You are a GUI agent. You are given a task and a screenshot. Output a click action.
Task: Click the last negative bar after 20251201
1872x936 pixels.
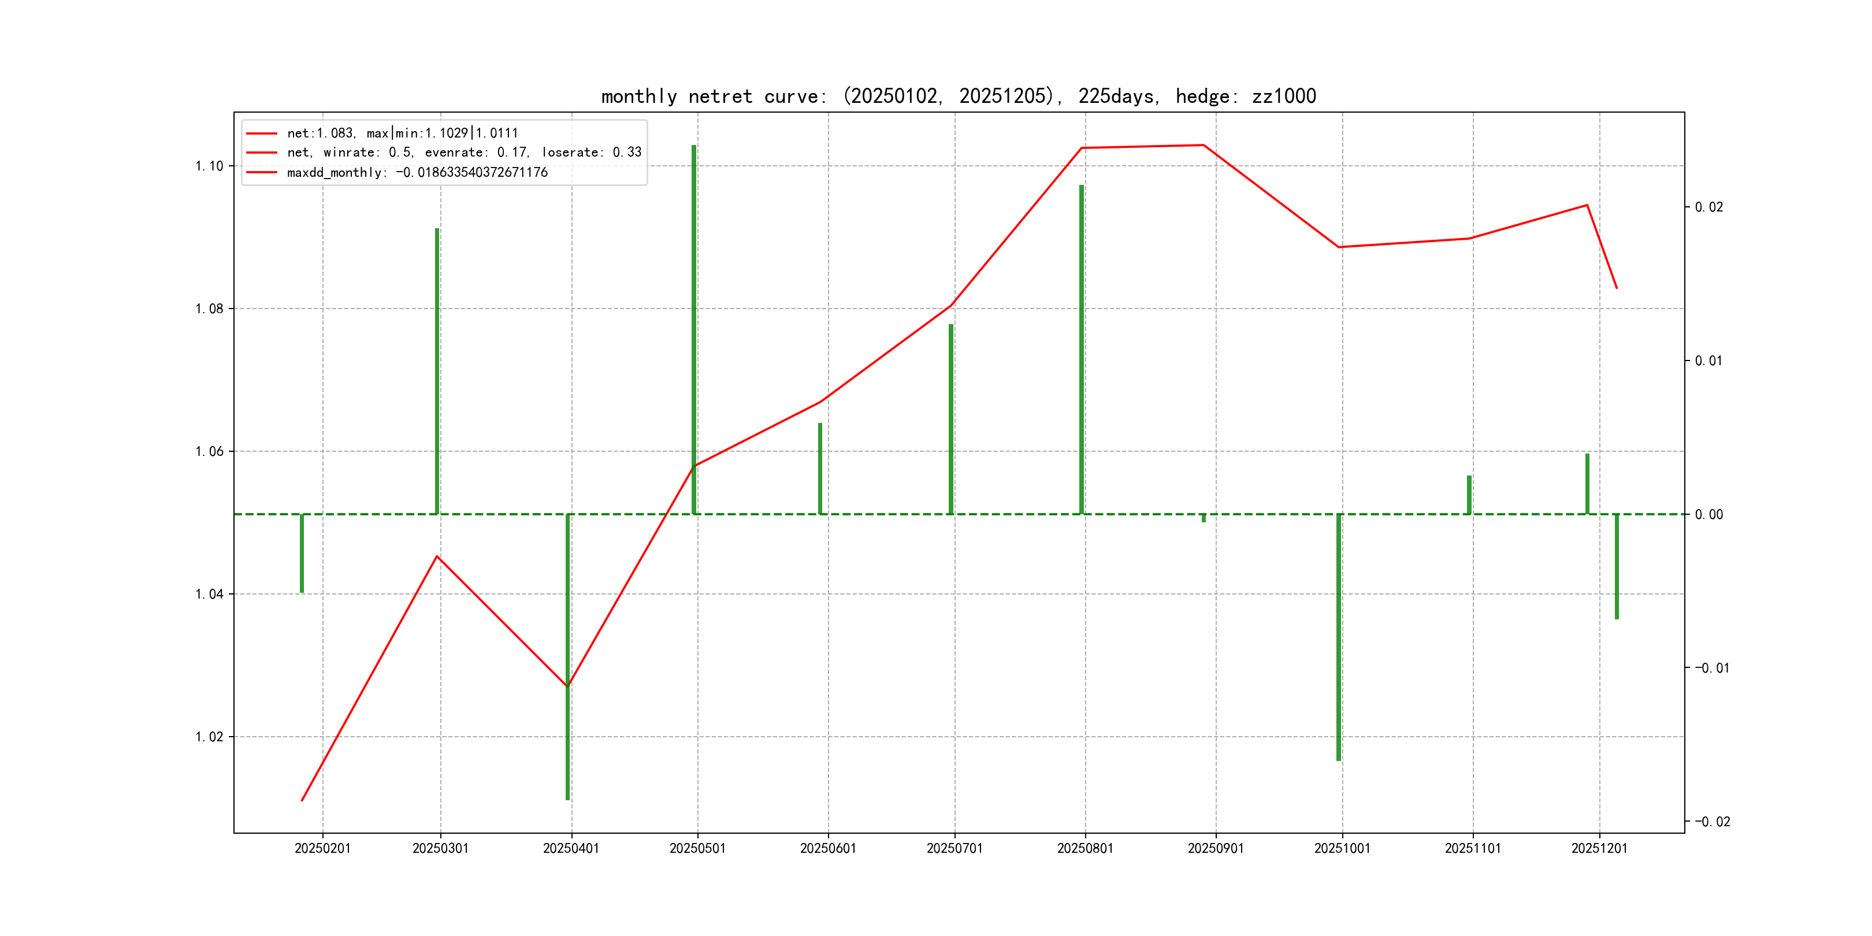(x=1617, y=567)
